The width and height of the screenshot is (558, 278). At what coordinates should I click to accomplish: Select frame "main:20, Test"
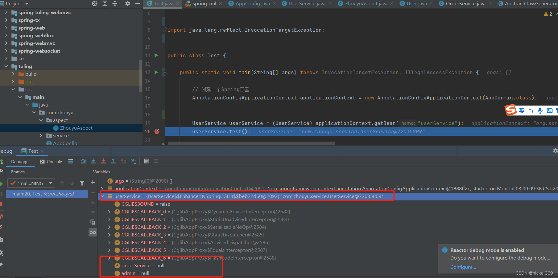click(x=47, y=194)
